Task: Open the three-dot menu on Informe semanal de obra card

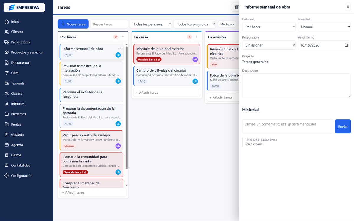Action: coord(119,49)
